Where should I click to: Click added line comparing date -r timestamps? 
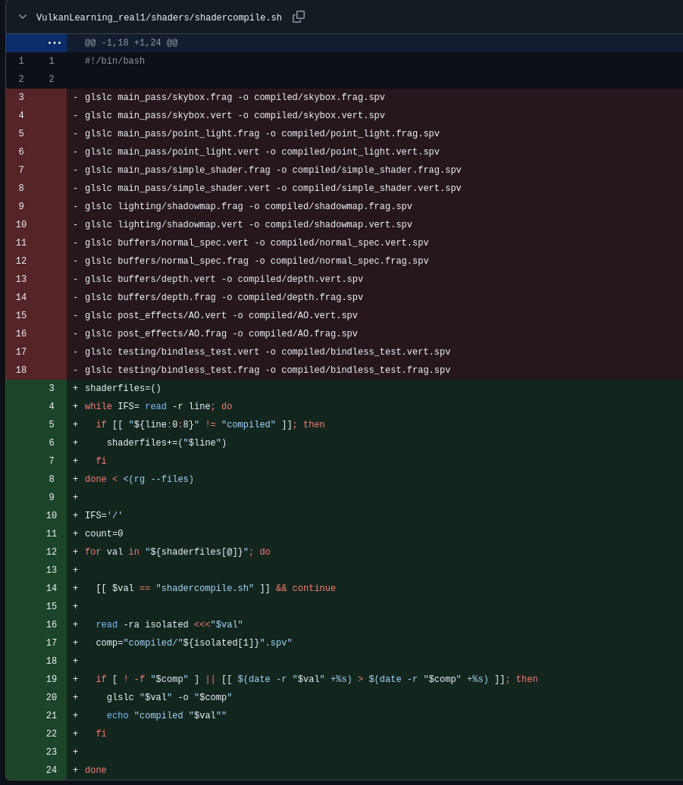(316, 680)
